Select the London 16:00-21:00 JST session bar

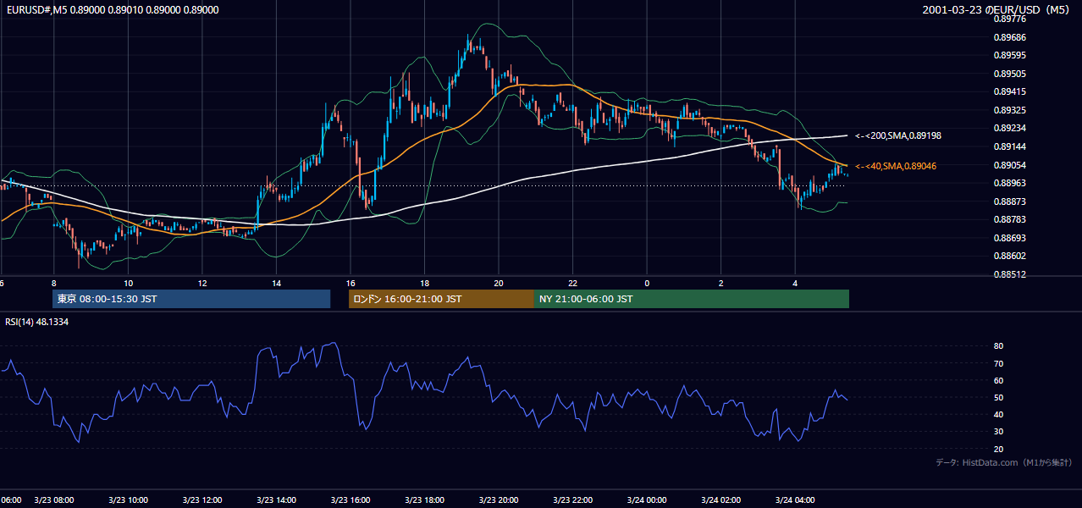(441, 299)
